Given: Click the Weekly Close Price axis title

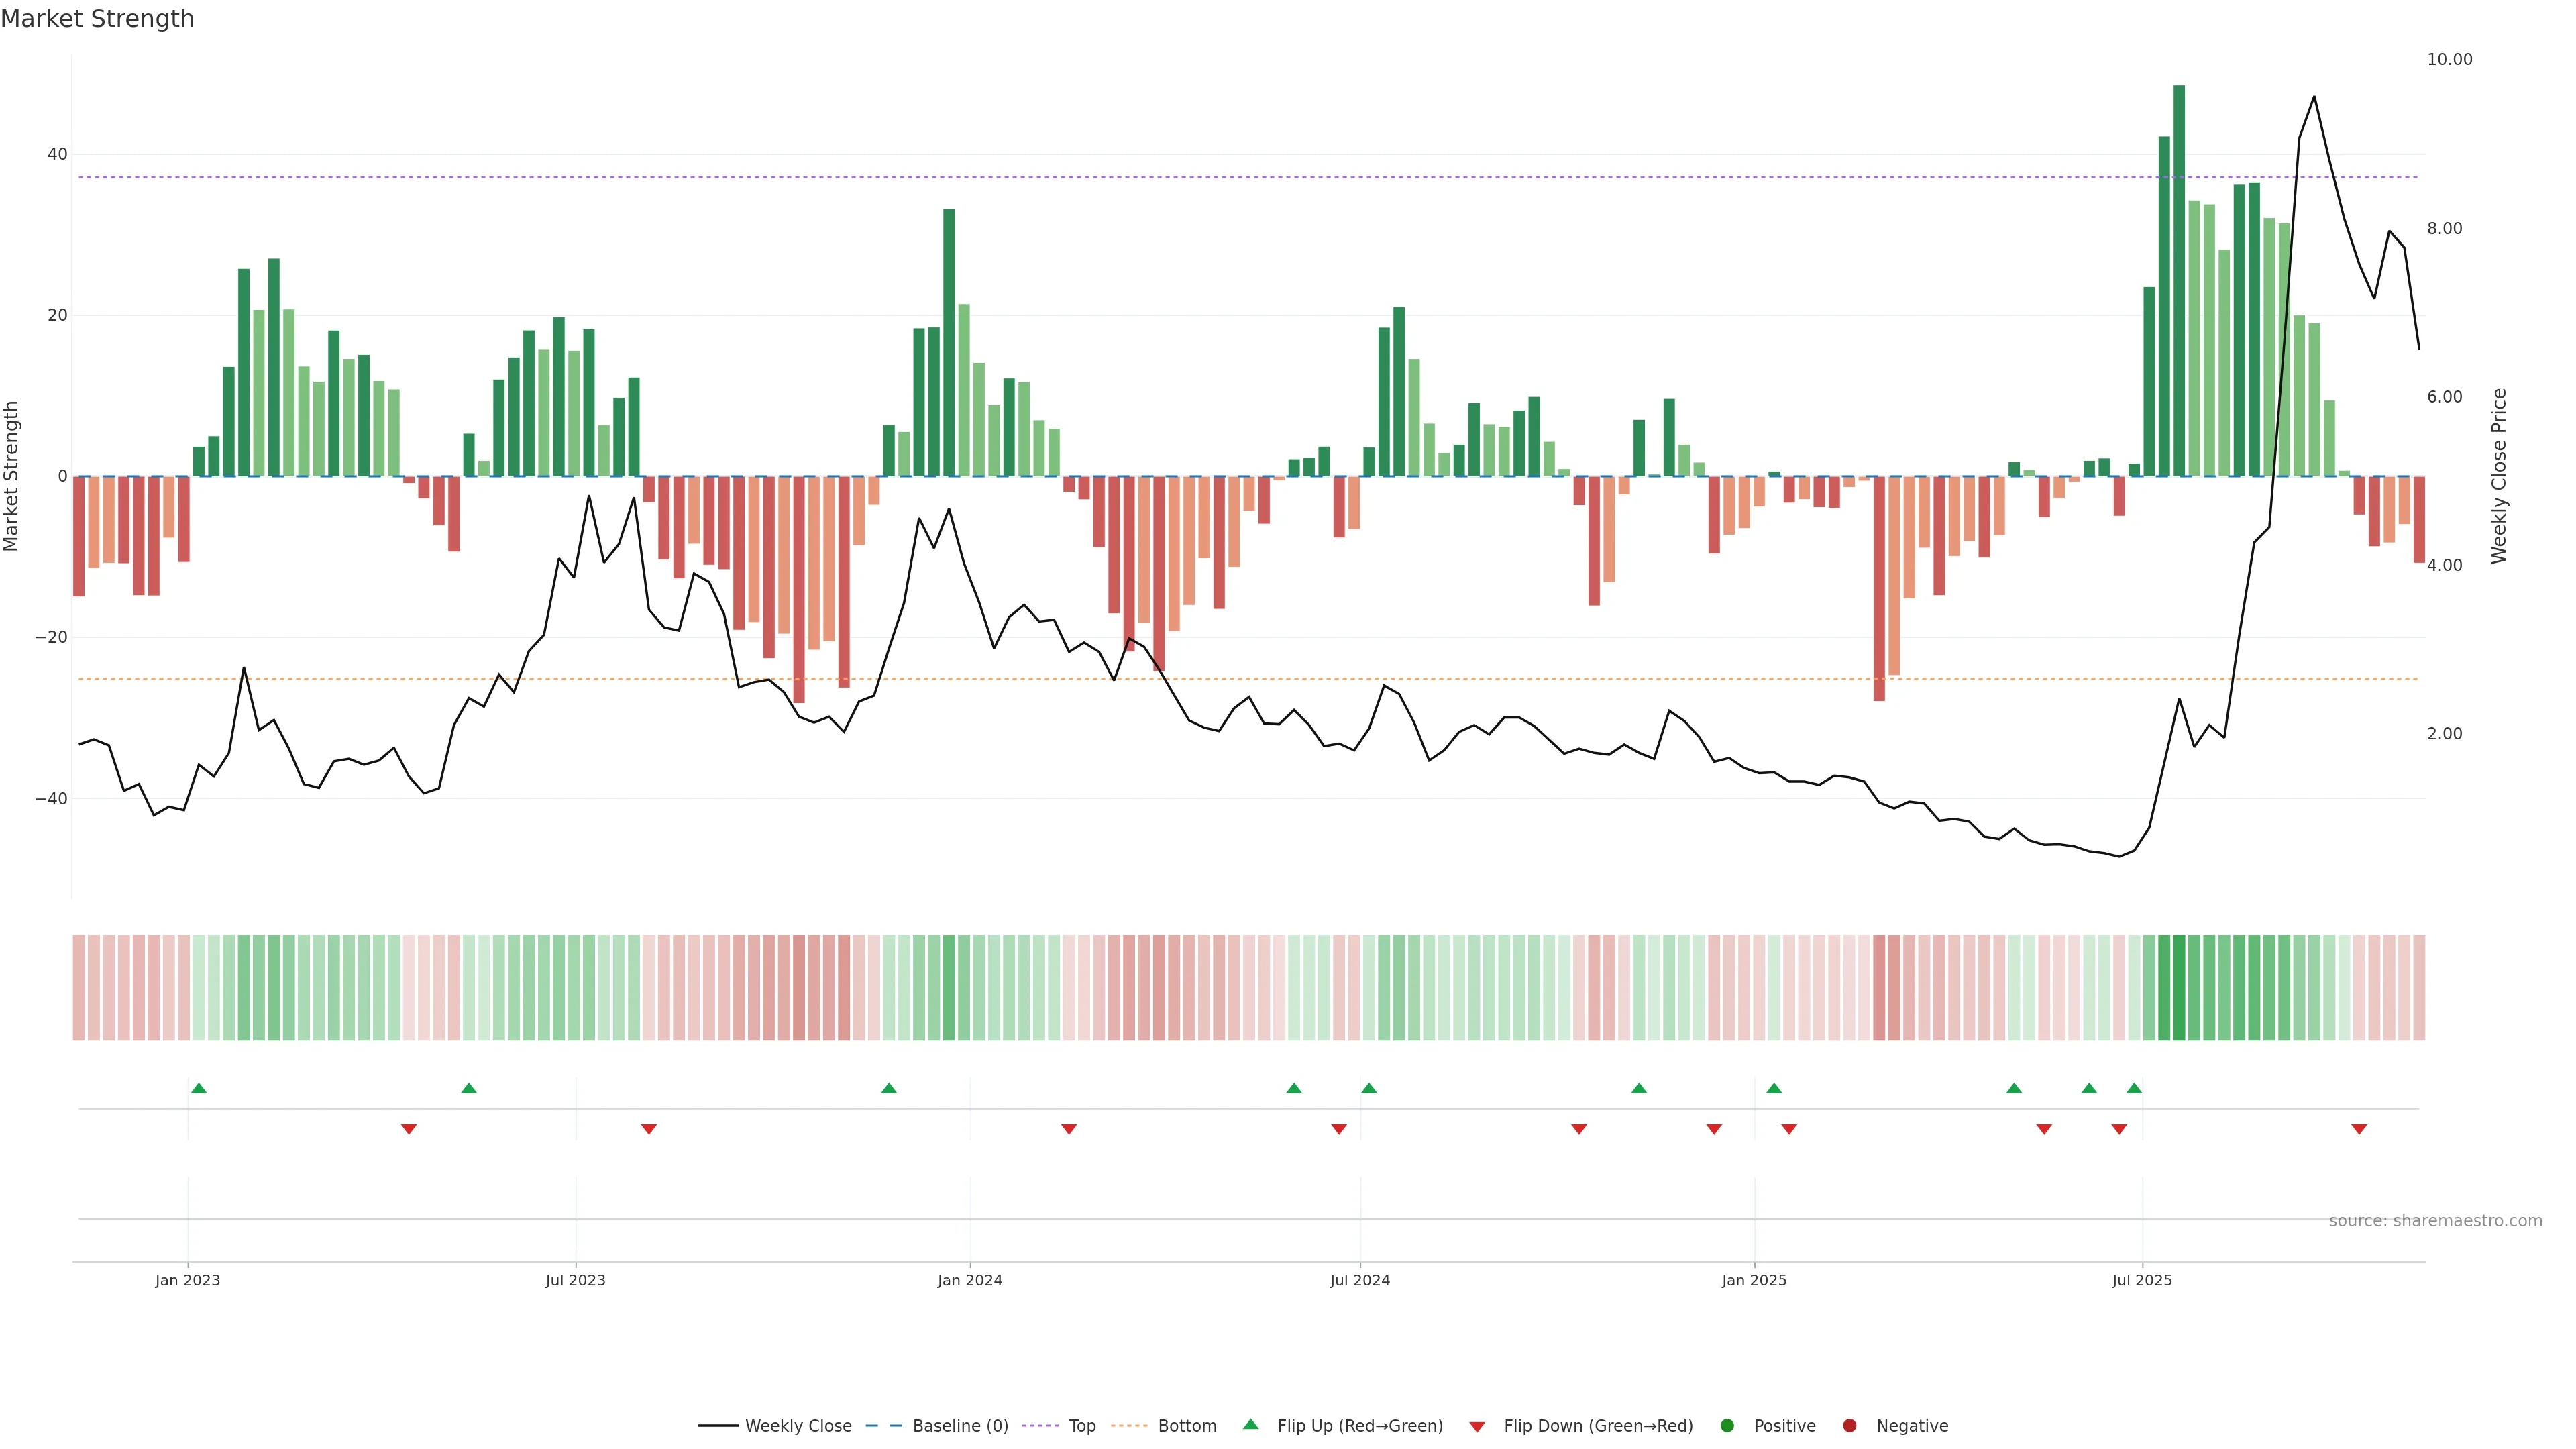Looking at the screenshot, I should pyautogui.click(x=2499, y=476).
